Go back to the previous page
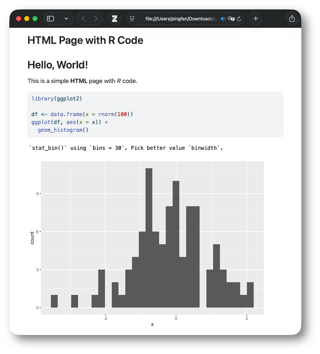The image size is (320, 354). (83, 19)
